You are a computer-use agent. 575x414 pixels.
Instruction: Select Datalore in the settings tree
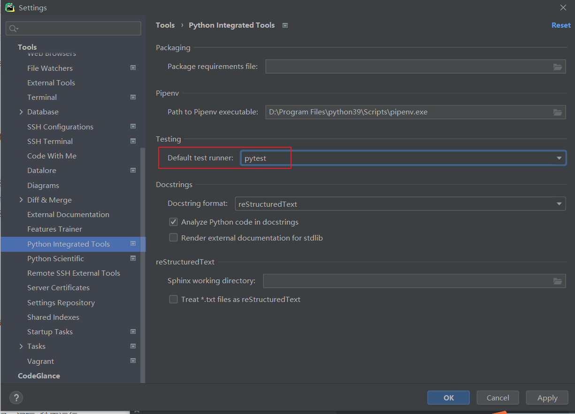pyautogui.click(x=42, y=170)
